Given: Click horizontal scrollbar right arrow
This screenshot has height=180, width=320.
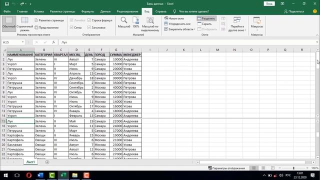Looking at the screenshot, I should click(313, 162).
